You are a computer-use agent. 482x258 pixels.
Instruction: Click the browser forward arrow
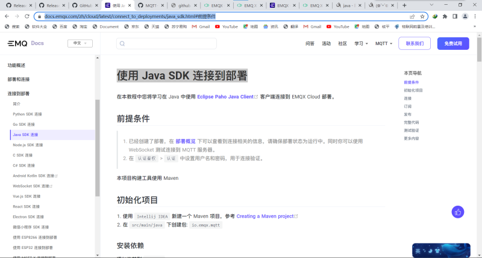tap(17, 16)
